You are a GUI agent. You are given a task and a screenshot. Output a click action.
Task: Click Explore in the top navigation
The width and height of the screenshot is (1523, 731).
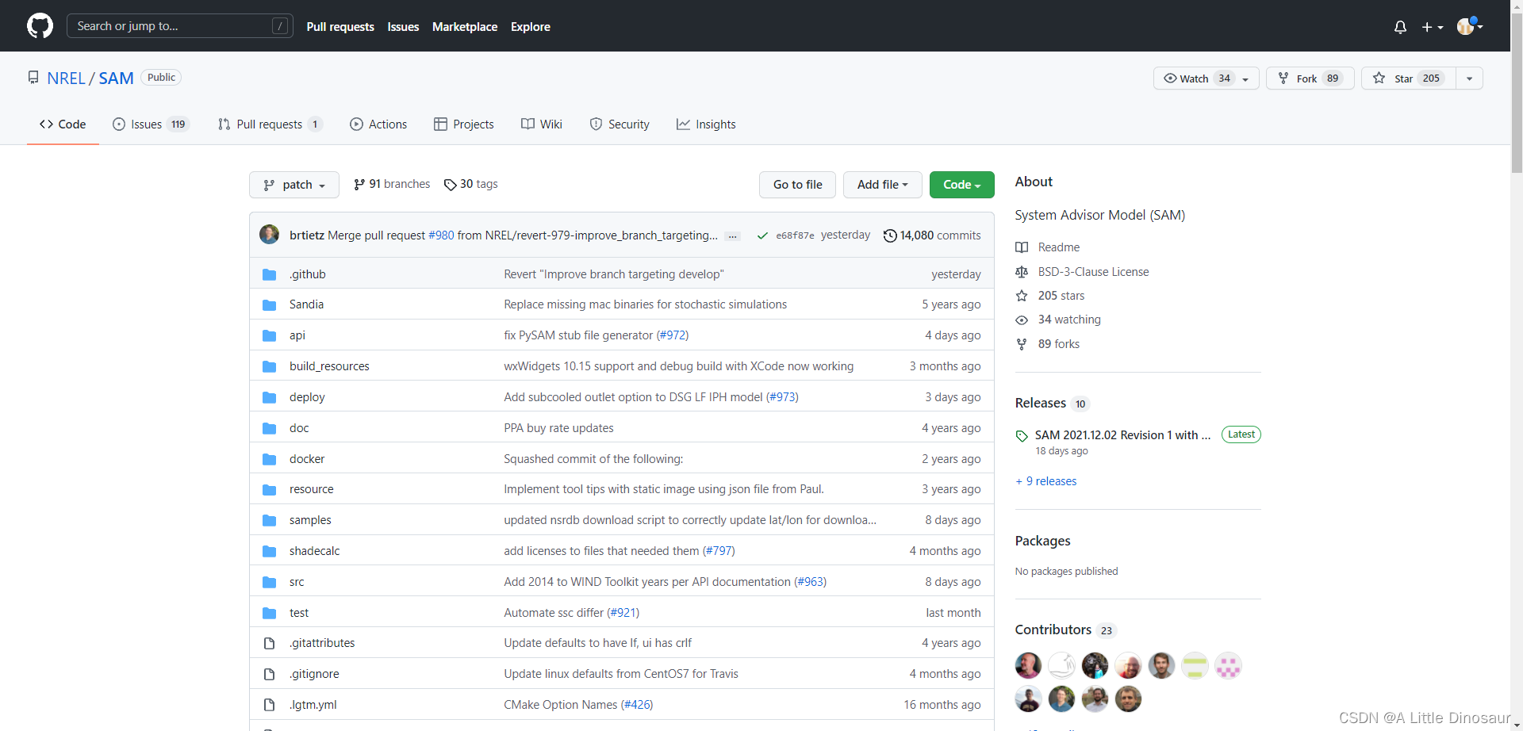click(x=531, y=27)
